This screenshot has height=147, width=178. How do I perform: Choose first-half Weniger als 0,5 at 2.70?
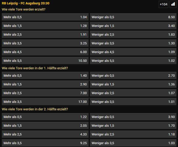coord(133,76)
